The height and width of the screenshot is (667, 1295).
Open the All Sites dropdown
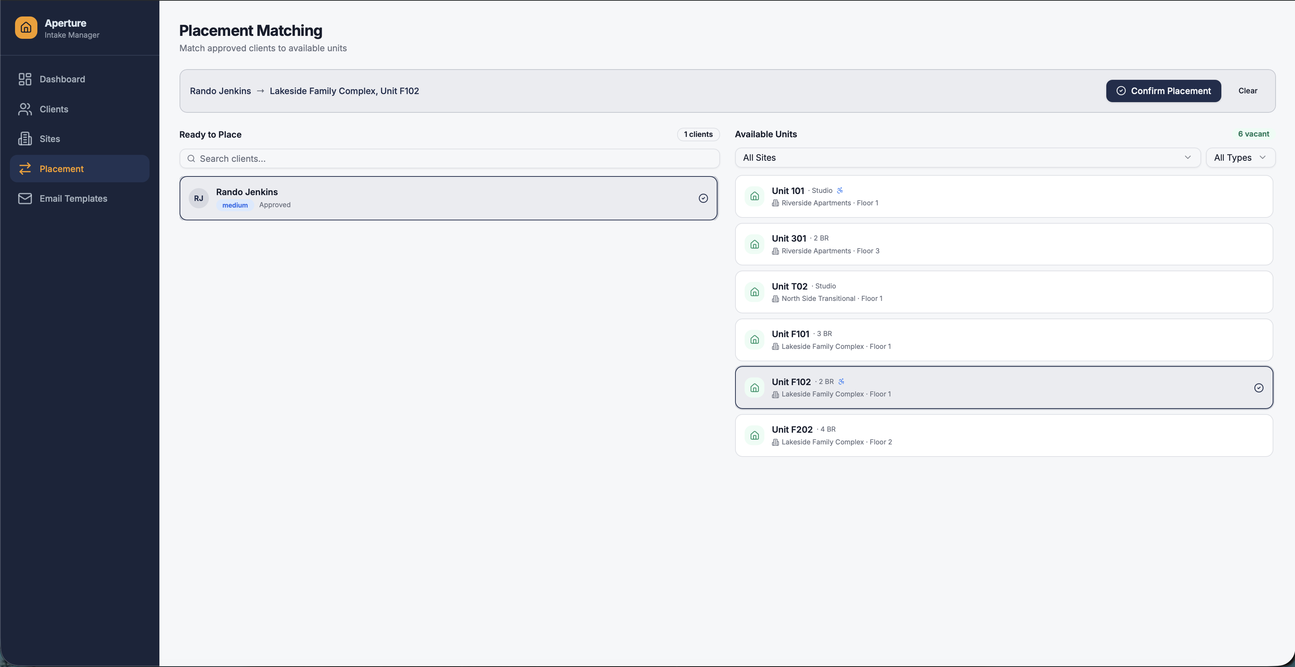tap(968, 158)
